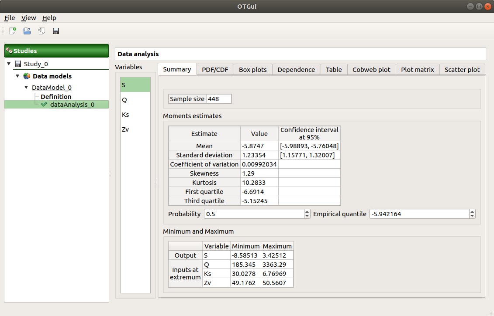Click the Studies header icon
The width and height of the screenshot is (494, 316).
[9, 51]
